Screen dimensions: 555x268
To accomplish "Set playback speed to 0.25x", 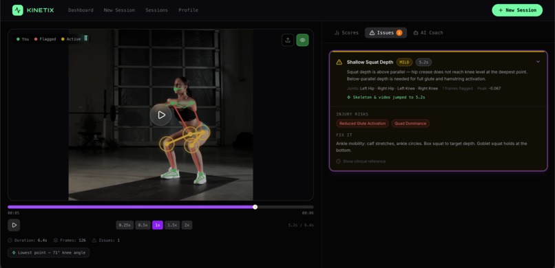I will pyautogui.click(x=125, y=225).
